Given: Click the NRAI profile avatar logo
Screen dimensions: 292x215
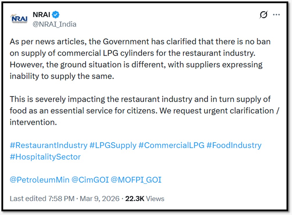Looking at the screenshot, I should (19, 19).
